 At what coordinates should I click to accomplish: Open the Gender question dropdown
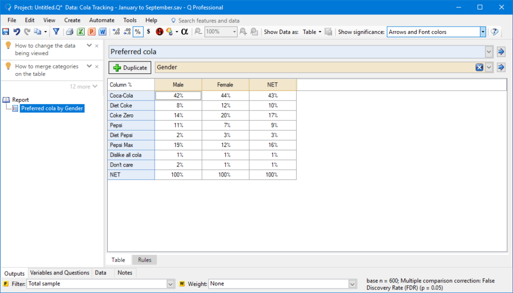(488, 67)
